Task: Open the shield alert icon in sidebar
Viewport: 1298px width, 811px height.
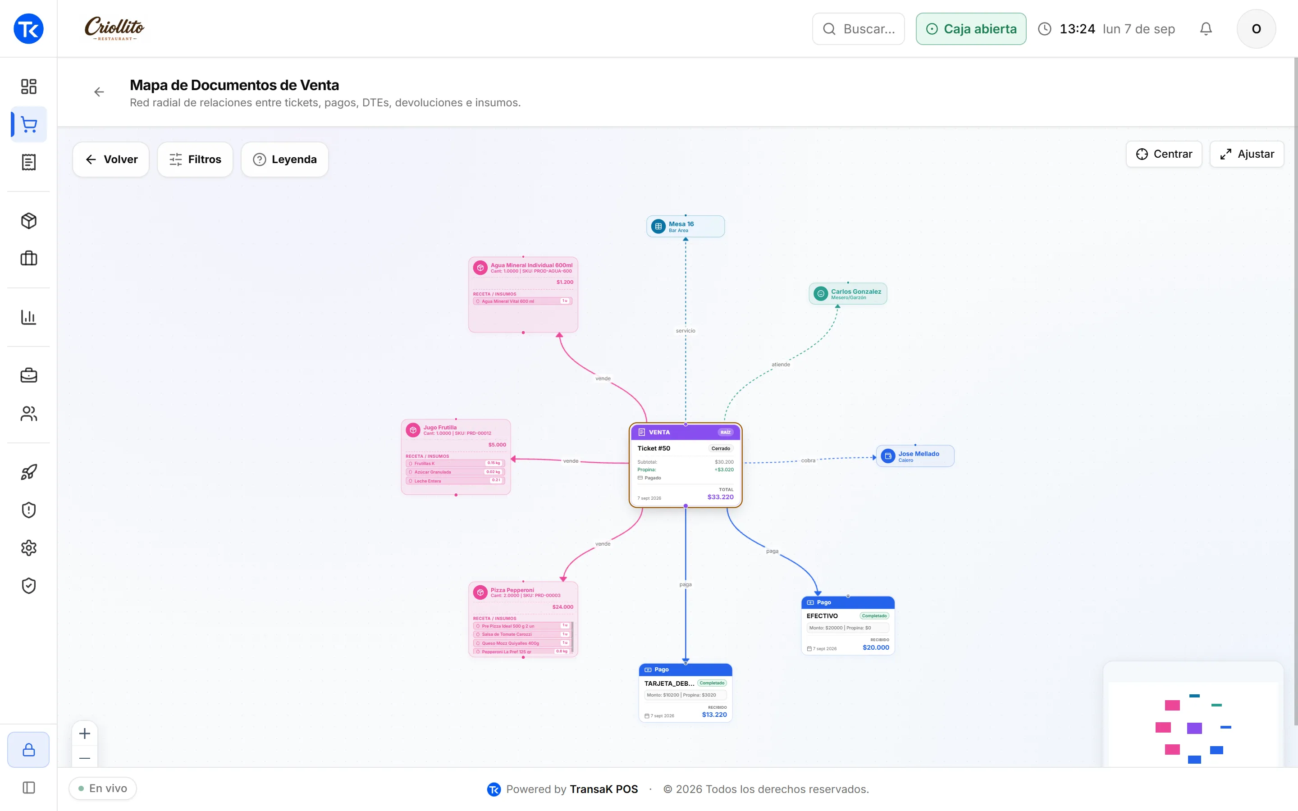Action: 28,510
